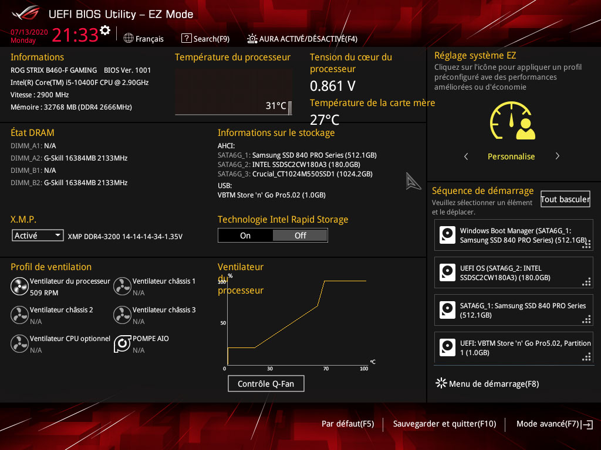The image size is (601, 450).
Task: Open the X.M.P. Activé dropdown
Action: pos(38,236)
